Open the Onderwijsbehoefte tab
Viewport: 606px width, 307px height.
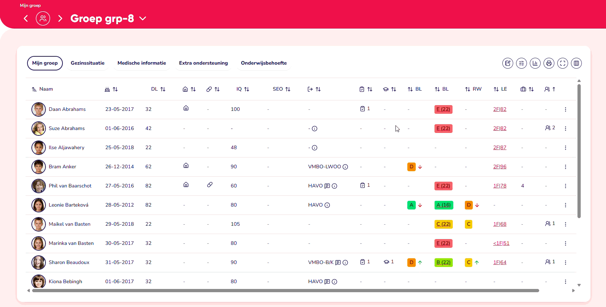coord(264,63)
